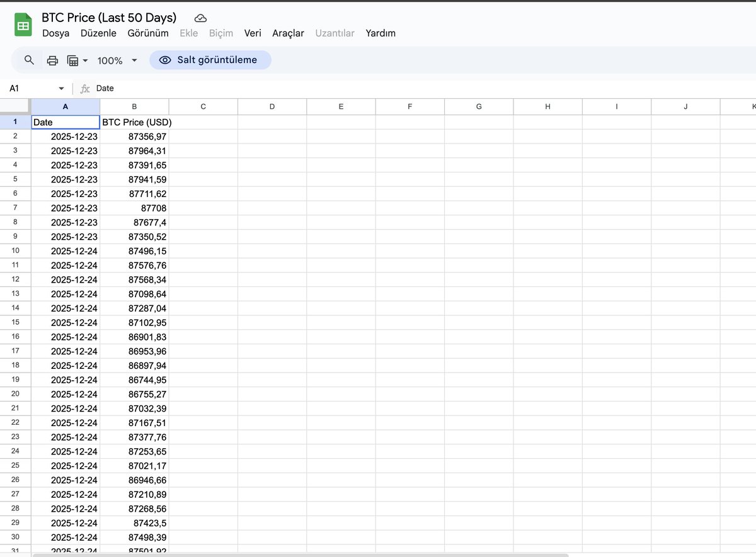Click the document title BTC Price (Last 50 Days)
Viewport: 756px width, 557px height.
(109, 18)
